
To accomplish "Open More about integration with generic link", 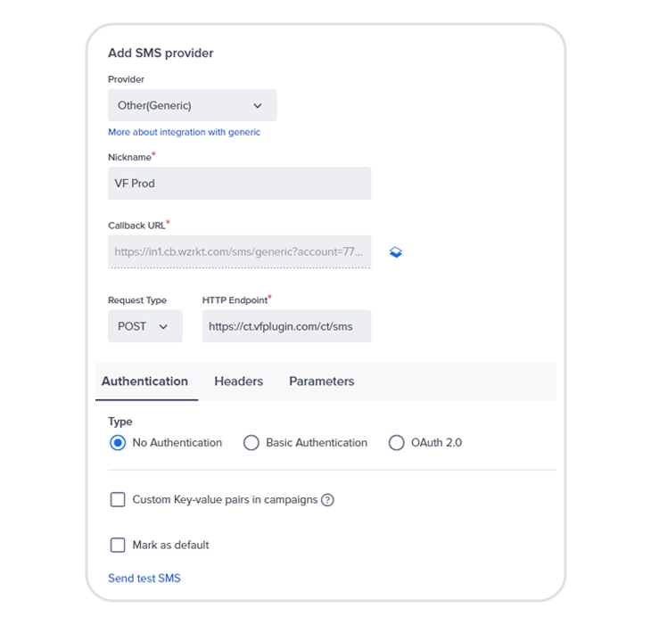I will (x=184, y=132).
